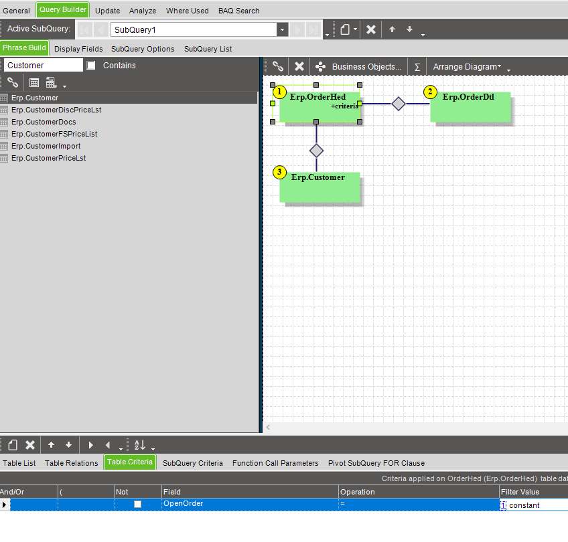Switch to the Update tab
Image resolution: width=568 pixels, height=542 pixels.
point(108,11)
